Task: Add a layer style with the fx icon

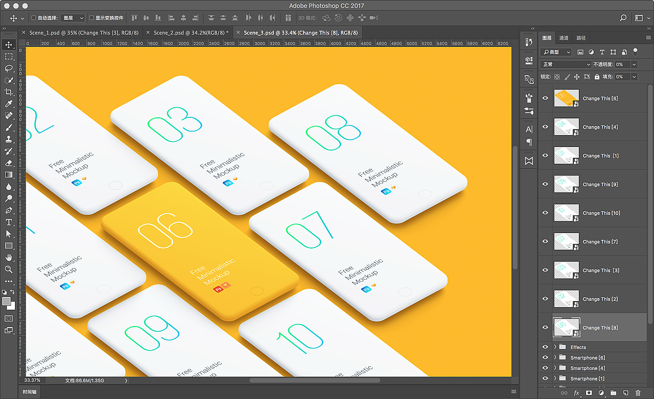Action: tap(576, 392)
